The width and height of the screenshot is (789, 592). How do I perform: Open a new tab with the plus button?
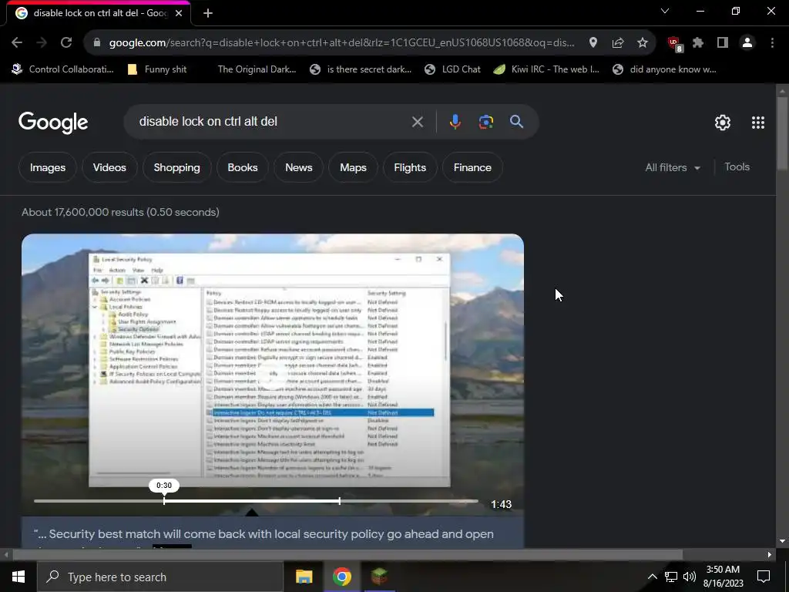pos(208,13)
